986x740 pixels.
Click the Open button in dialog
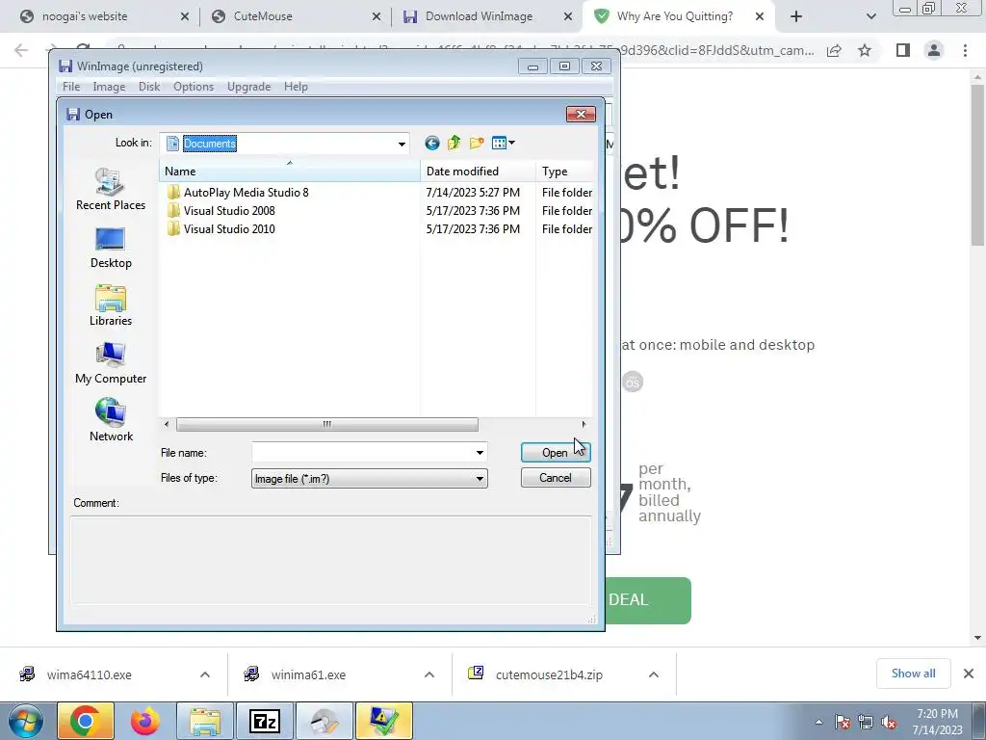pyautogui.click(x=556, y=453)
